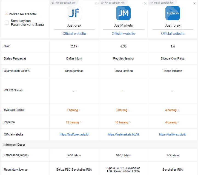Visit https://justforex.biz/id link

[173, 134]
